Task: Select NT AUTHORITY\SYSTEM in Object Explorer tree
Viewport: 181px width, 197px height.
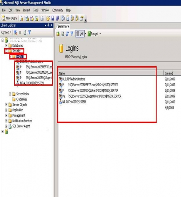Action: pos(32,83)
